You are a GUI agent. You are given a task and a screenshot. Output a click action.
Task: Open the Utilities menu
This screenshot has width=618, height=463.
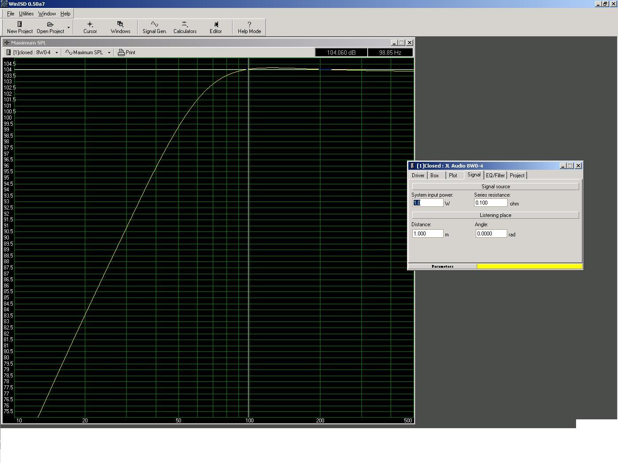26,14
